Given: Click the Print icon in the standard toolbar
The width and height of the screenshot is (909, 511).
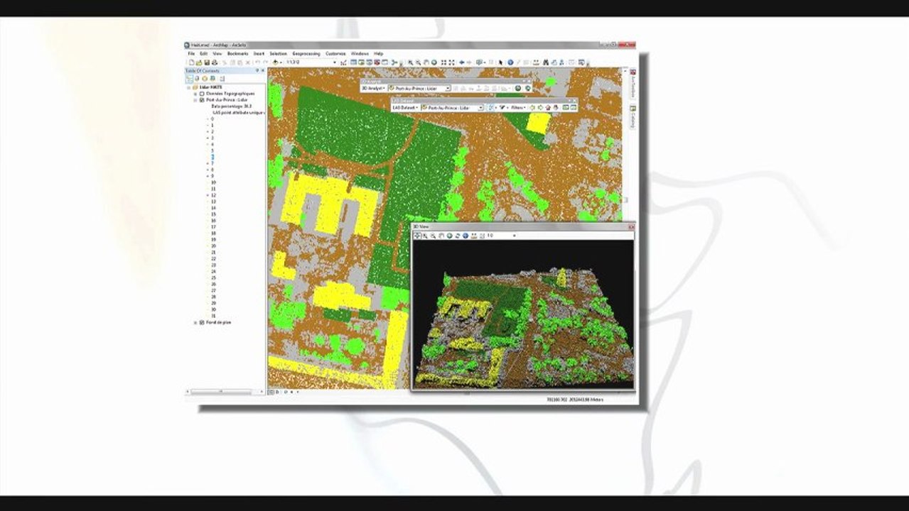Looking at the screenshot, I should [x=215, y=62].
